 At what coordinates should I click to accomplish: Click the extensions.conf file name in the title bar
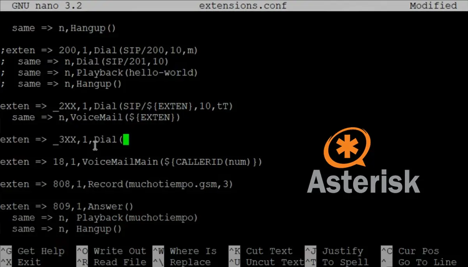click(243, 6)
